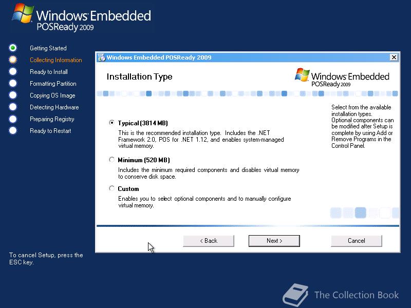Click the Custom description about optional components
The image size is (411, 308).
(x=204, y=202)
